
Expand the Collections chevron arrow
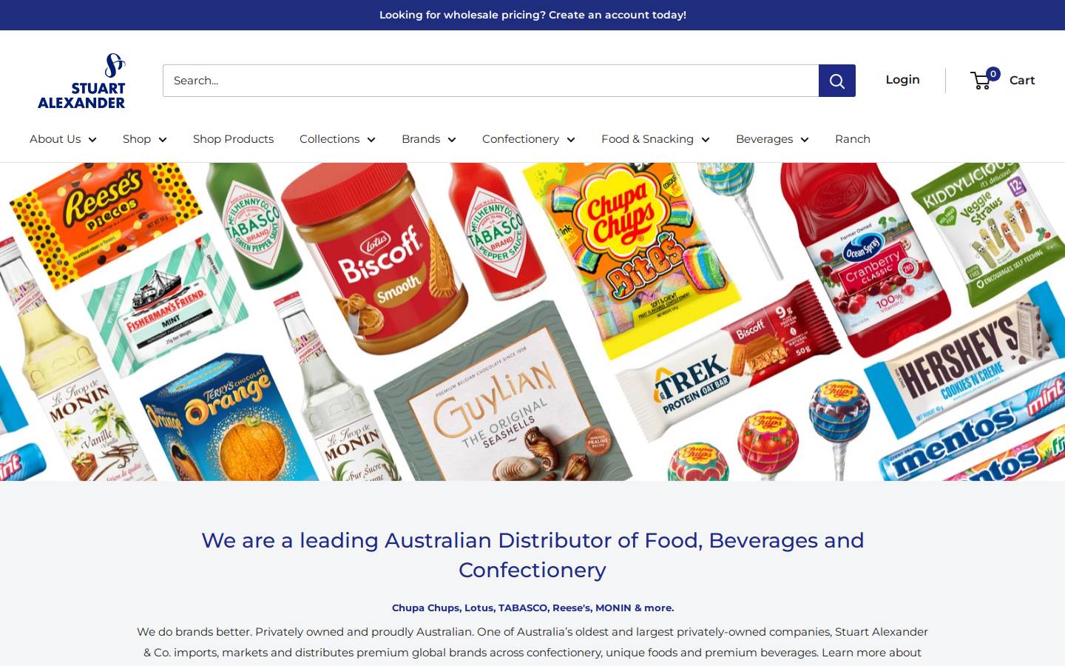tap(371, 140)
